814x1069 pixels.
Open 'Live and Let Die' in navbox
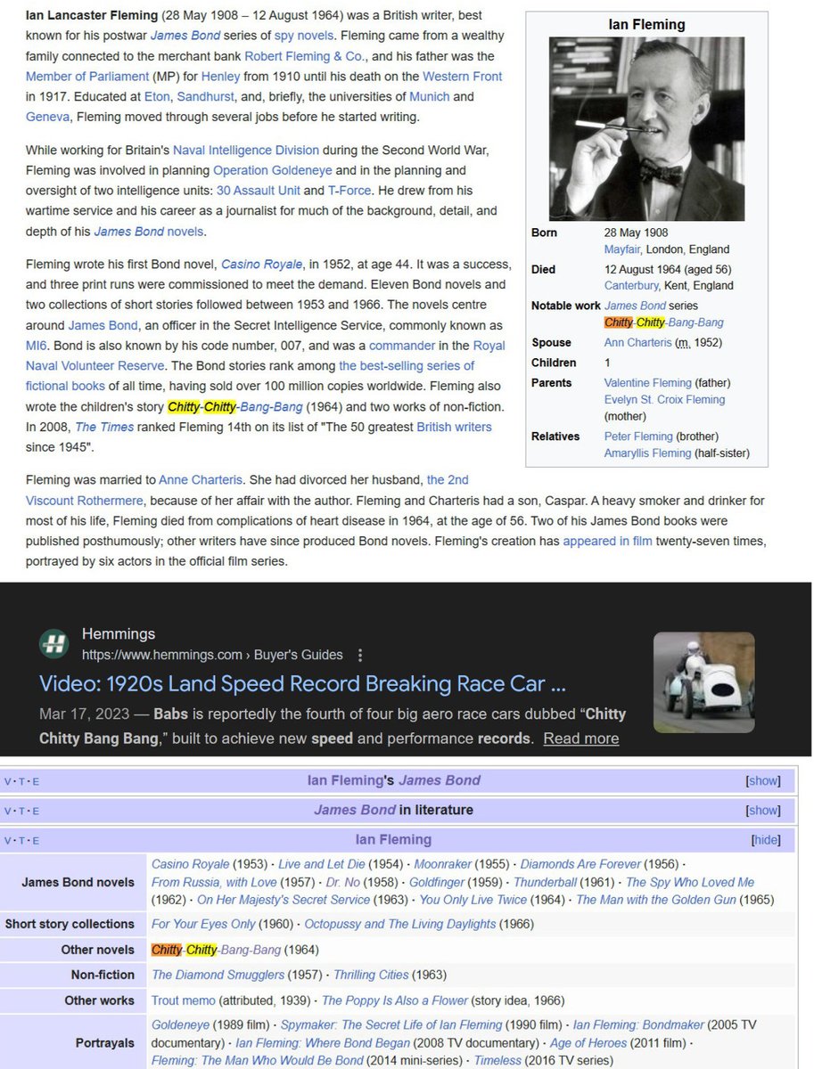[x=321, y=864]
